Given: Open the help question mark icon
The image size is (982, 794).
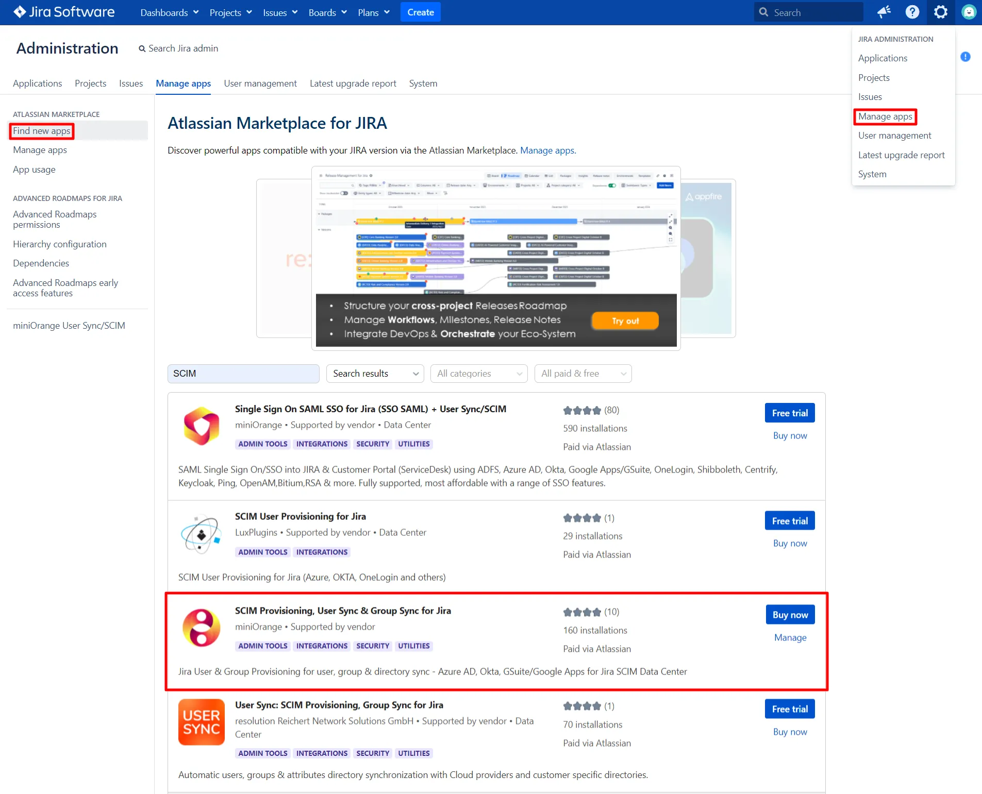Looking at the screenshot, I should click(x=912, y=12).
